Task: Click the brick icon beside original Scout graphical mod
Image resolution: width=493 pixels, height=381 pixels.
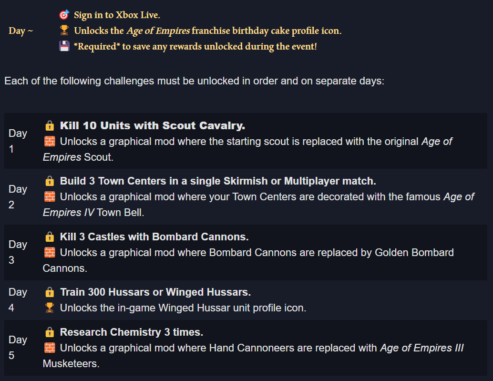Action: (50, 142)
